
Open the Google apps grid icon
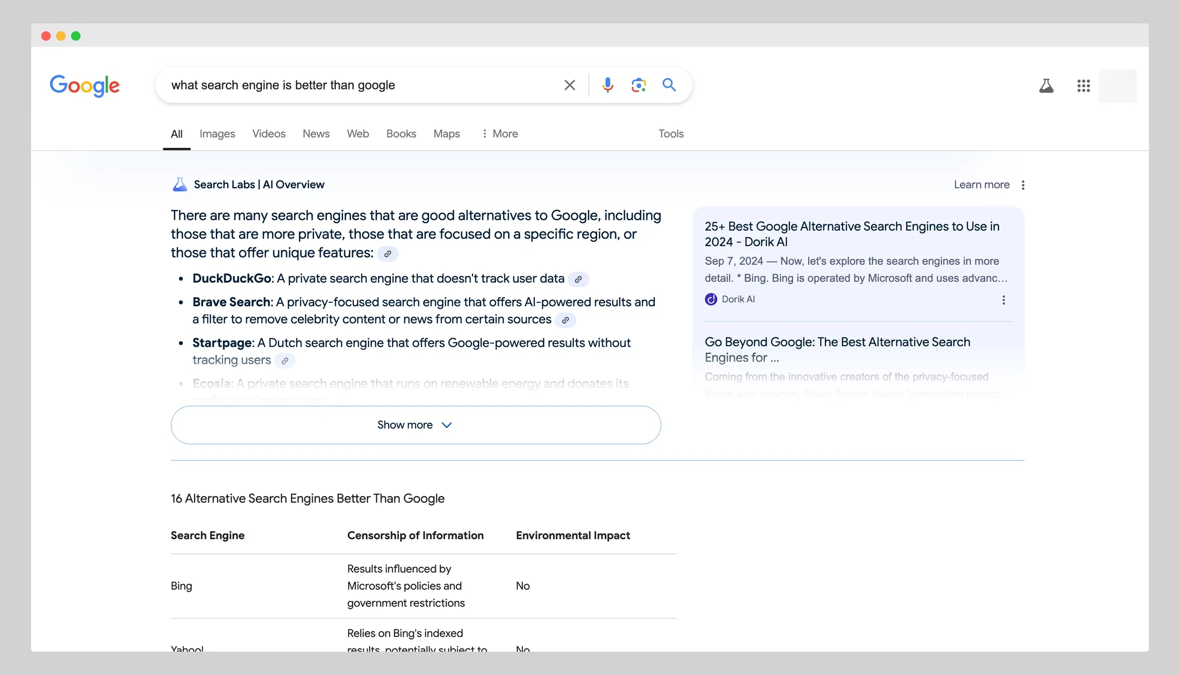(x=1084, y=86)
